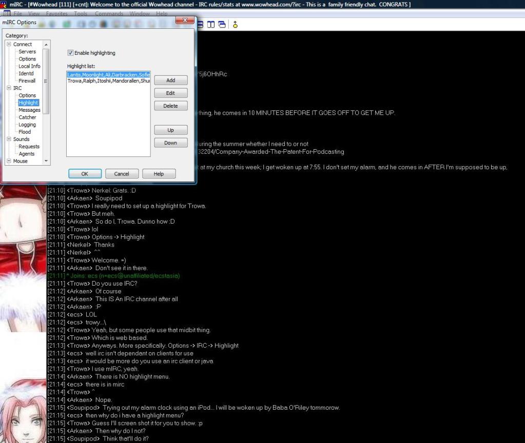Open the Tools menu
Viewport: 525px width, 443px height.
(x=81, y=13)
